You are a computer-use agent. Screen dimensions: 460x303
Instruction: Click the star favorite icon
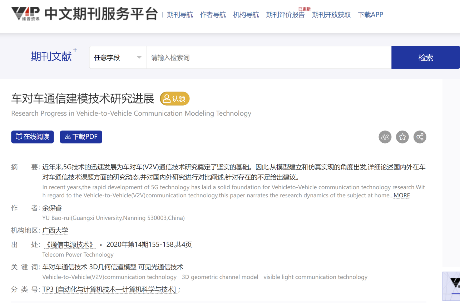[x=402, y=137]
